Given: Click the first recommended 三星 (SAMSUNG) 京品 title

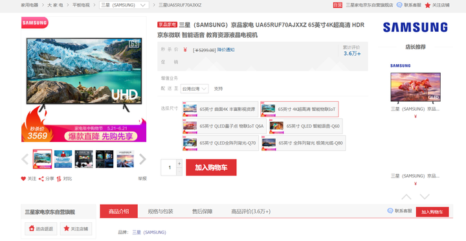Looking at the screenshot, I should tap(415, 109).
